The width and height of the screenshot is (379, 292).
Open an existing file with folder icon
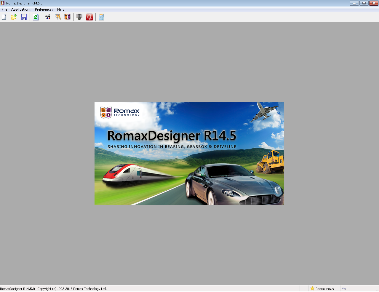14,17
